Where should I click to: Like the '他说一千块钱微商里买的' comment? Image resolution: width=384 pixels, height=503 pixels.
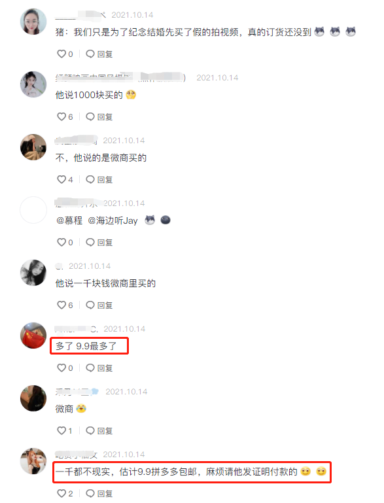point(61,305)
